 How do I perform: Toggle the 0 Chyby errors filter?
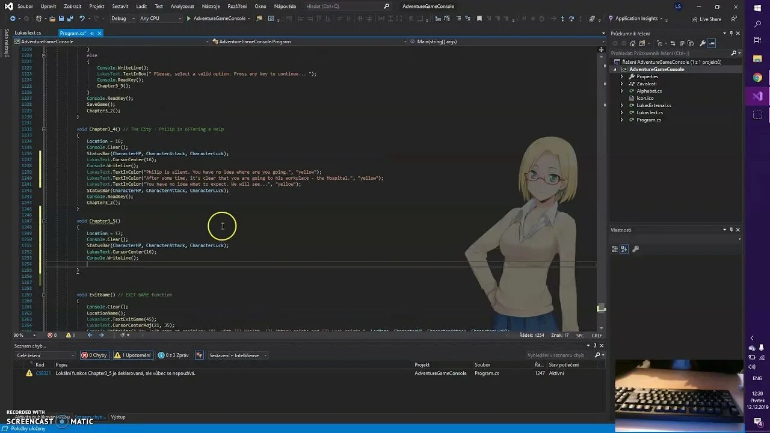pos(94,355)
